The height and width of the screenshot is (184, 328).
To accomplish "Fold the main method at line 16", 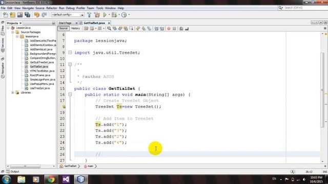I will [x=70, y=95].
